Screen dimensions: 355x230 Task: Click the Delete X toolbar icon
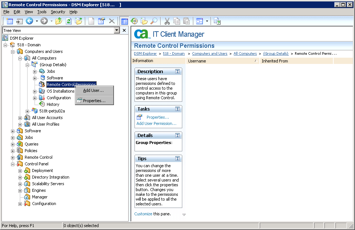click(112, 21)
